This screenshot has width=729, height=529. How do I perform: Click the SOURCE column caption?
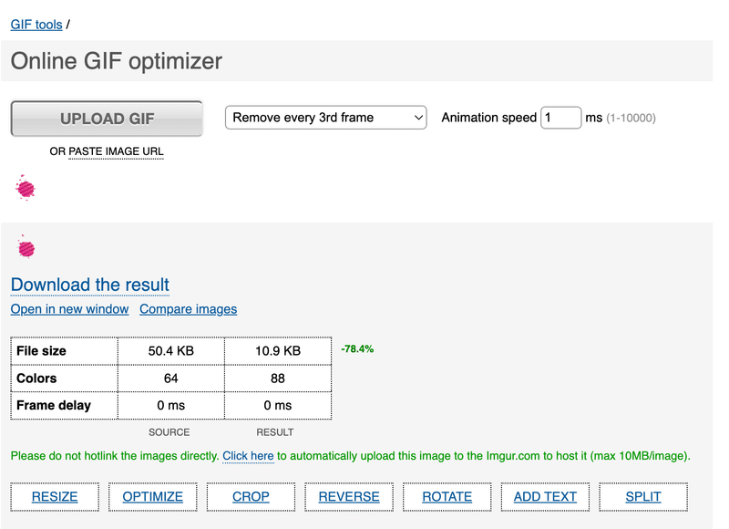point(169,432)
